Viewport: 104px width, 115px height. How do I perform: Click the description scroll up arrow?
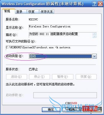pyautogui.click(x=95, y=34)
